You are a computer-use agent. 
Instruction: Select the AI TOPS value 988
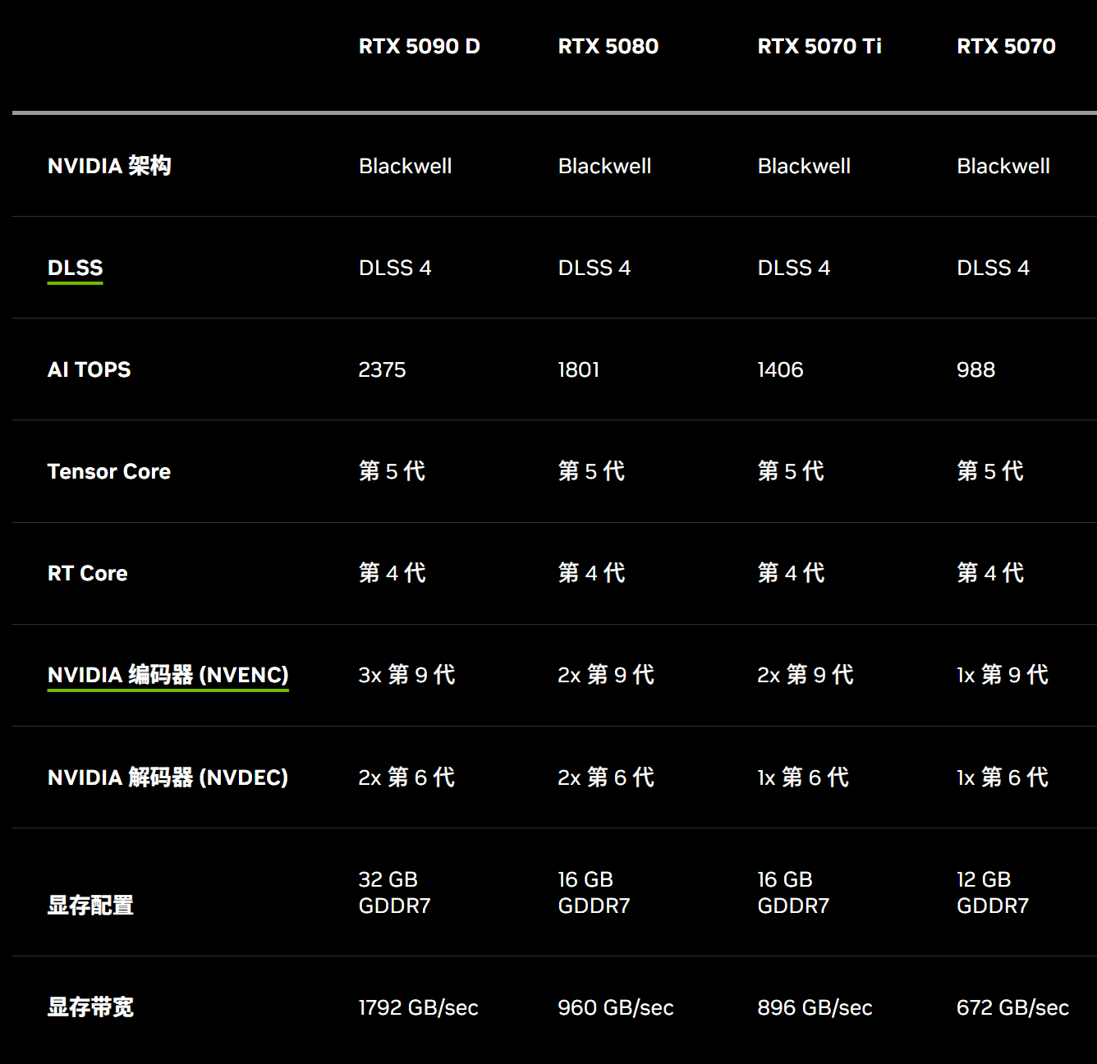pos(975,369)
